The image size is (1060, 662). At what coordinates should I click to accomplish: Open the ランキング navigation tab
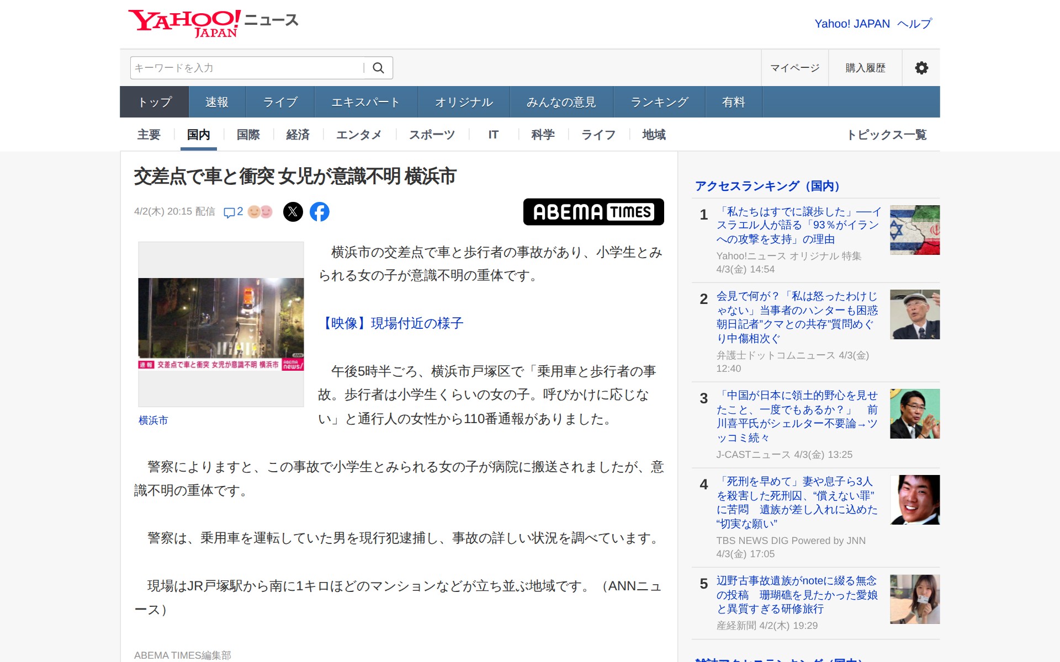pos(659,102)
